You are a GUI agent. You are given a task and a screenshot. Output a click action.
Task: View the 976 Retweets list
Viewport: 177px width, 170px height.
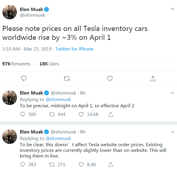[16, 64]
